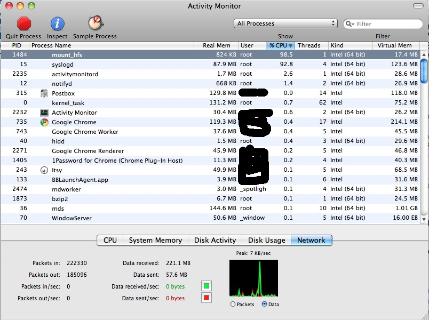Click the Data received 221.1 MB value

178,263
